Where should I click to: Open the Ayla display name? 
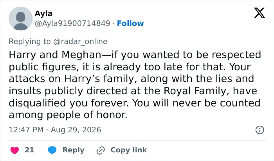(x=43, y=13)
